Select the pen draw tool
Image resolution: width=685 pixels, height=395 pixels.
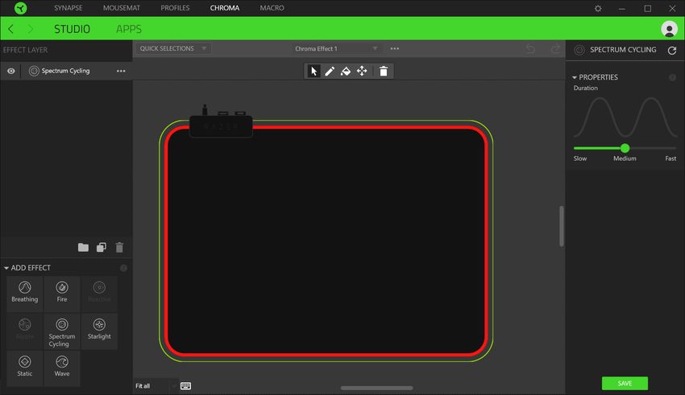(330, 71)
